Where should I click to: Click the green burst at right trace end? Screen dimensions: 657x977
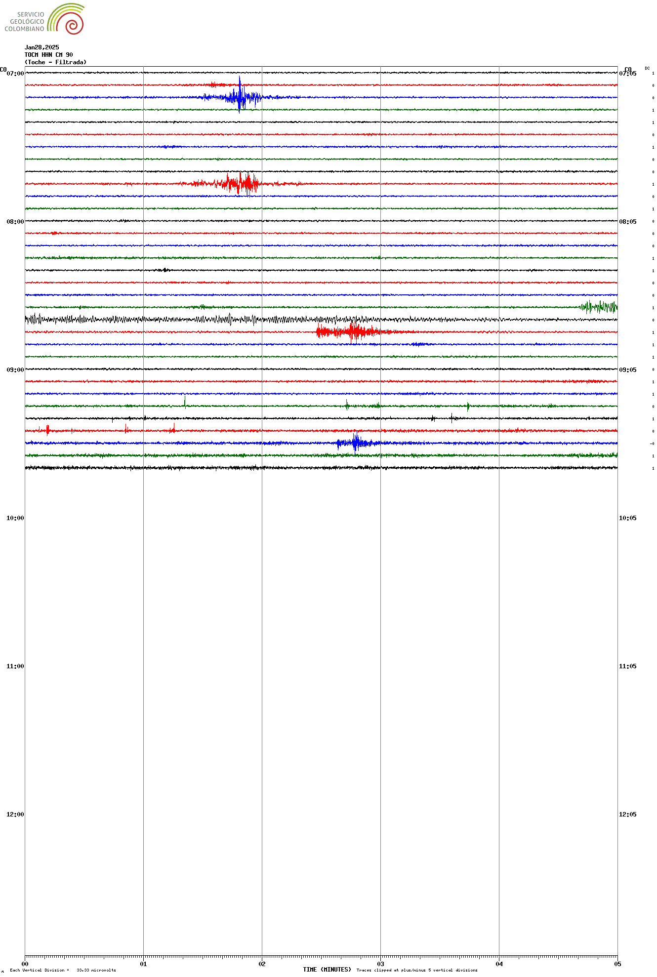[x=599, y=307]
